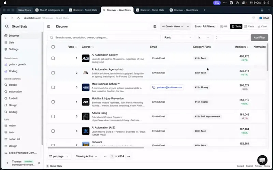Open the partners@scottmax.com email link
273x170 pixels.
coord(169,87)
